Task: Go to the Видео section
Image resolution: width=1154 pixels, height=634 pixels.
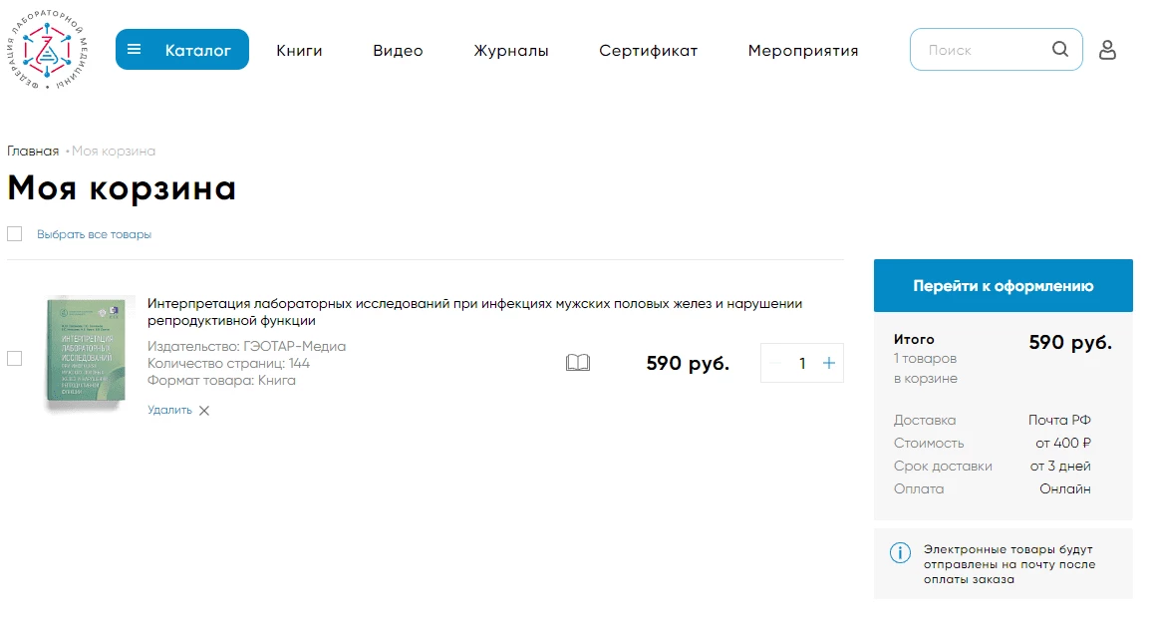Action: pyautogui.click(x=398, y=50)
